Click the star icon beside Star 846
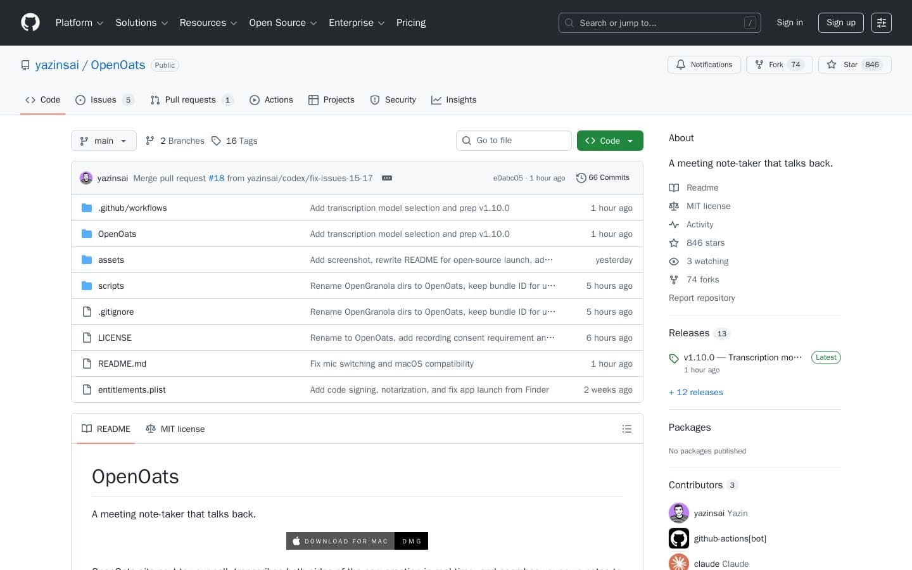The height and width of the screenshot is (570, 912). 832,65
